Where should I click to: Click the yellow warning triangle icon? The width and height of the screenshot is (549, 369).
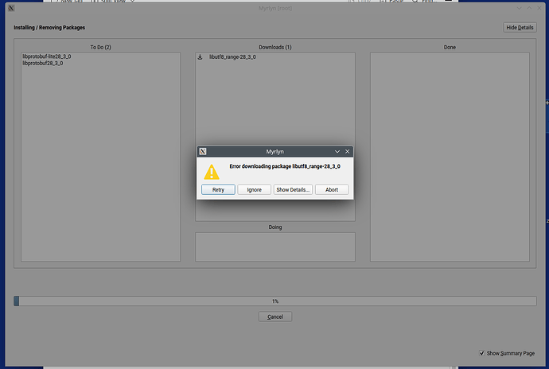coord(211,171)
